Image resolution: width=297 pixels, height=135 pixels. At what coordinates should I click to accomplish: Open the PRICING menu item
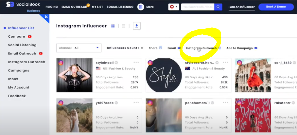coord(52,7)
